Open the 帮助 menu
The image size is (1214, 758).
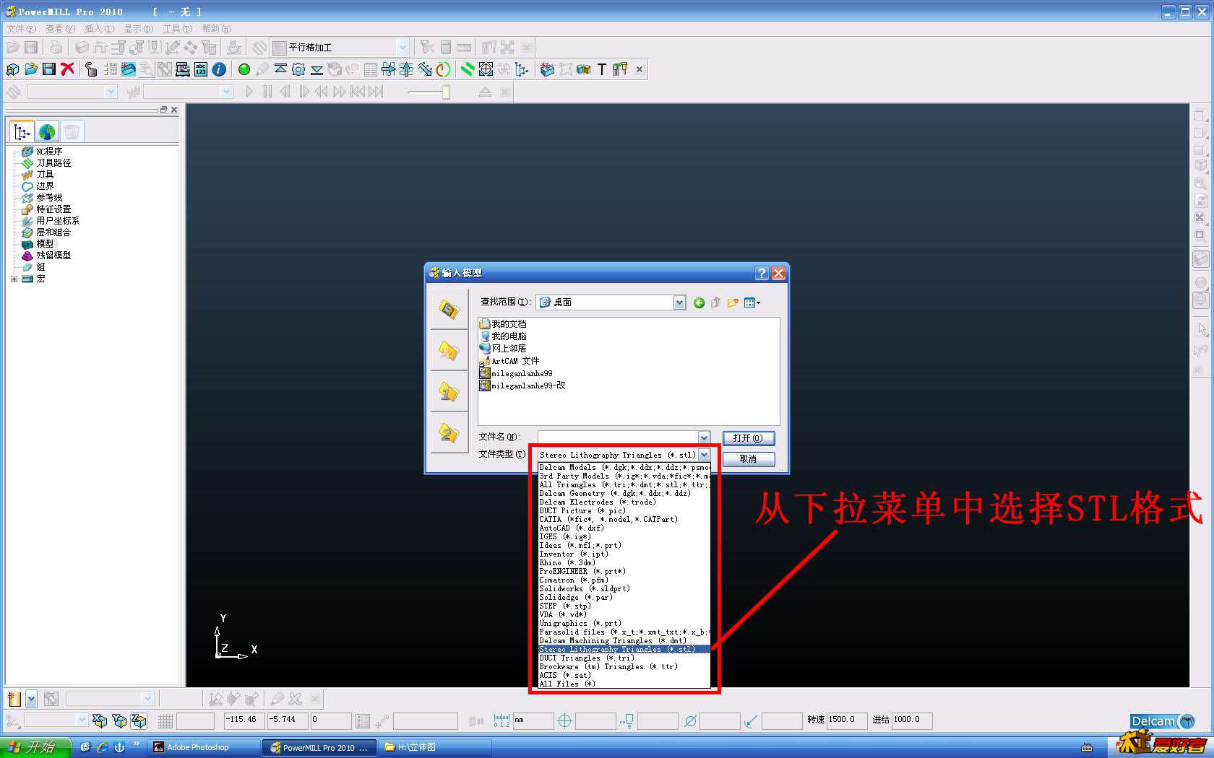(216, 29)
